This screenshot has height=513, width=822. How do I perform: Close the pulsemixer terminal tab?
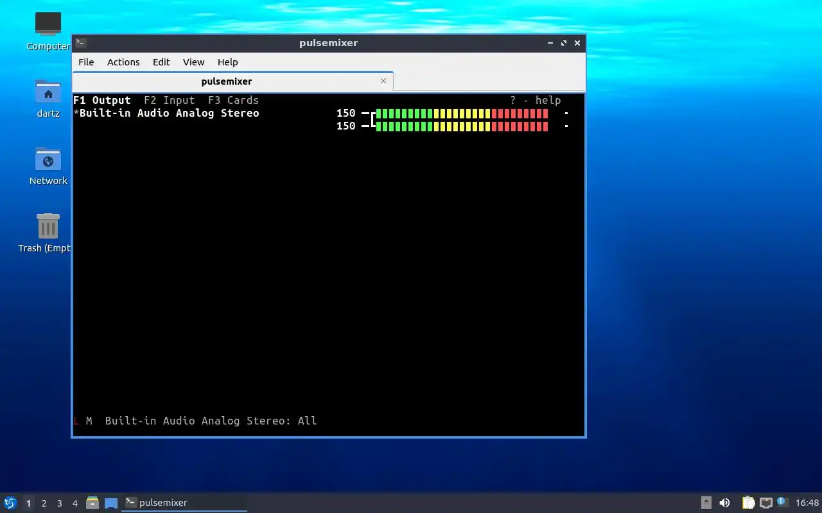383,81
